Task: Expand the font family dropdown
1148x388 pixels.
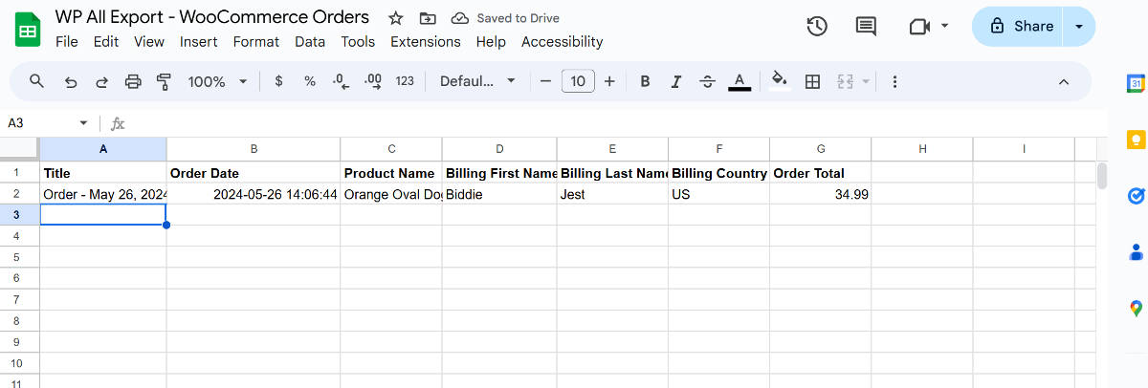Action: [477, 81]
